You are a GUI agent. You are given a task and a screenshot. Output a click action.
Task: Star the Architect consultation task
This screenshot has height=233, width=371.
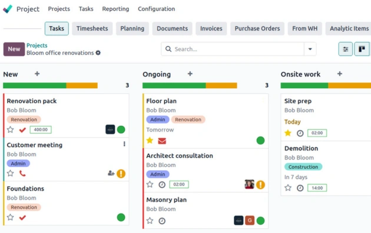150,184
